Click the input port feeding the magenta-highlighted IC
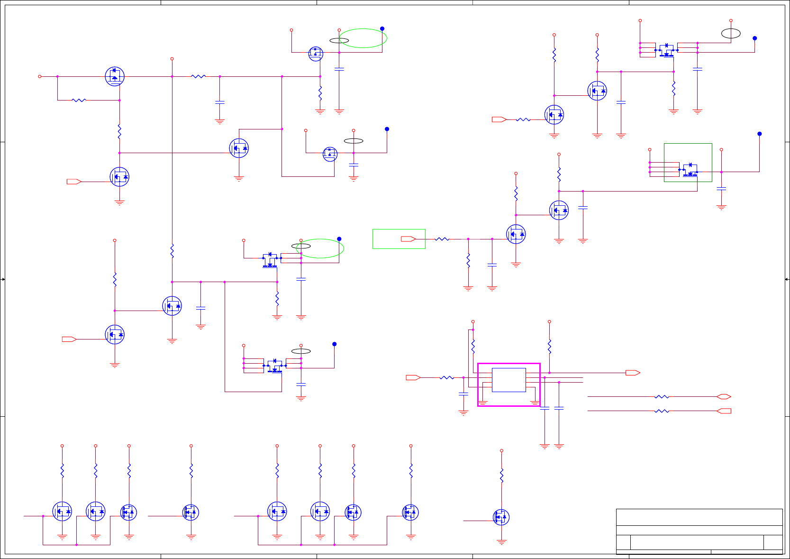This screenshot has height=559, width=790. pyautogui.click(x=413, y=377)
